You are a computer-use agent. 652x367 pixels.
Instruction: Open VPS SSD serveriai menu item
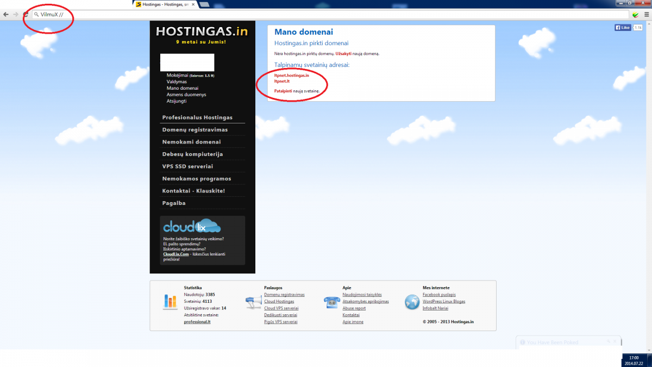tap(187, 166)
